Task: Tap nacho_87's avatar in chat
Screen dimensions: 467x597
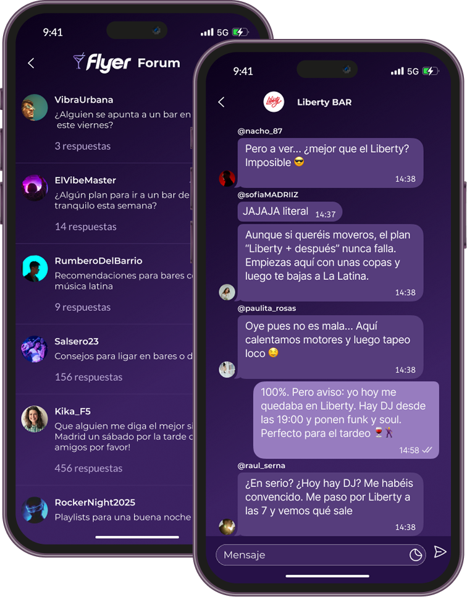Action: pos(227,179)
